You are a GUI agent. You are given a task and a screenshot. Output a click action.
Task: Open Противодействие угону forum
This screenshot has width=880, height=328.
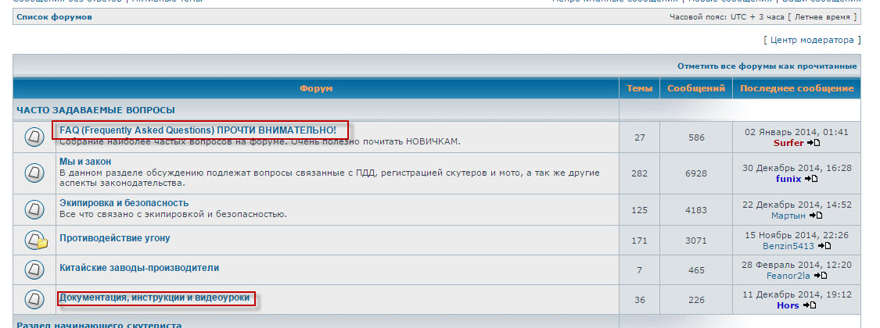[x=114, y=238]
